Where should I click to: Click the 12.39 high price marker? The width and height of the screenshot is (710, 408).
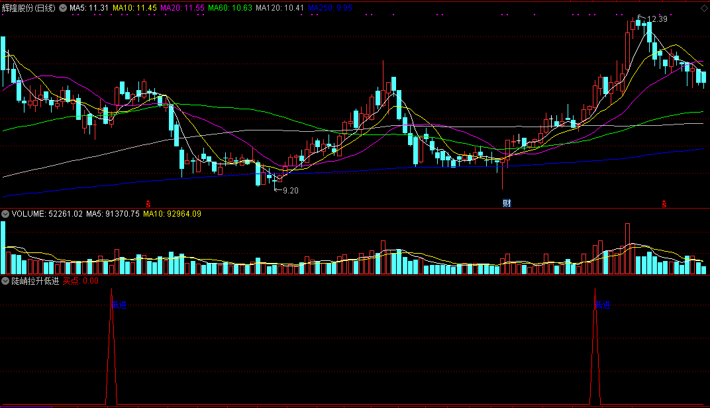click(657, 19)
